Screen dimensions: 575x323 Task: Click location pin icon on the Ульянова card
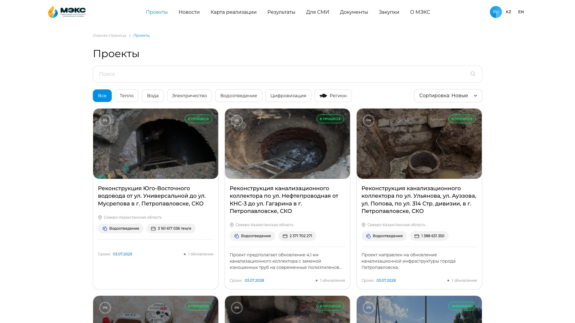coord(364,225)
